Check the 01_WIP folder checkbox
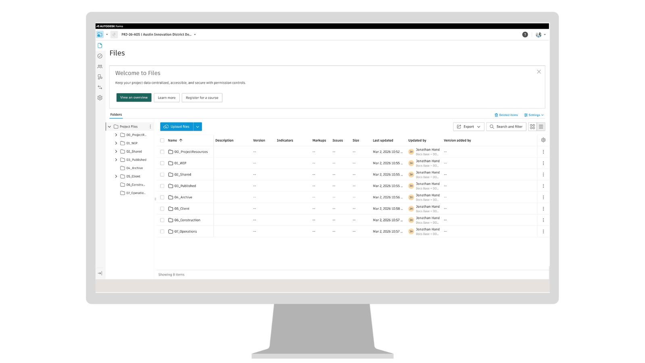Image resolution: width=645 pixels, height=363 pixels. tap(162, 163)
